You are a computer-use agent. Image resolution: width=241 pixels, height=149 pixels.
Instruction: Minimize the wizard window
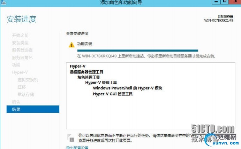point(216,2)
